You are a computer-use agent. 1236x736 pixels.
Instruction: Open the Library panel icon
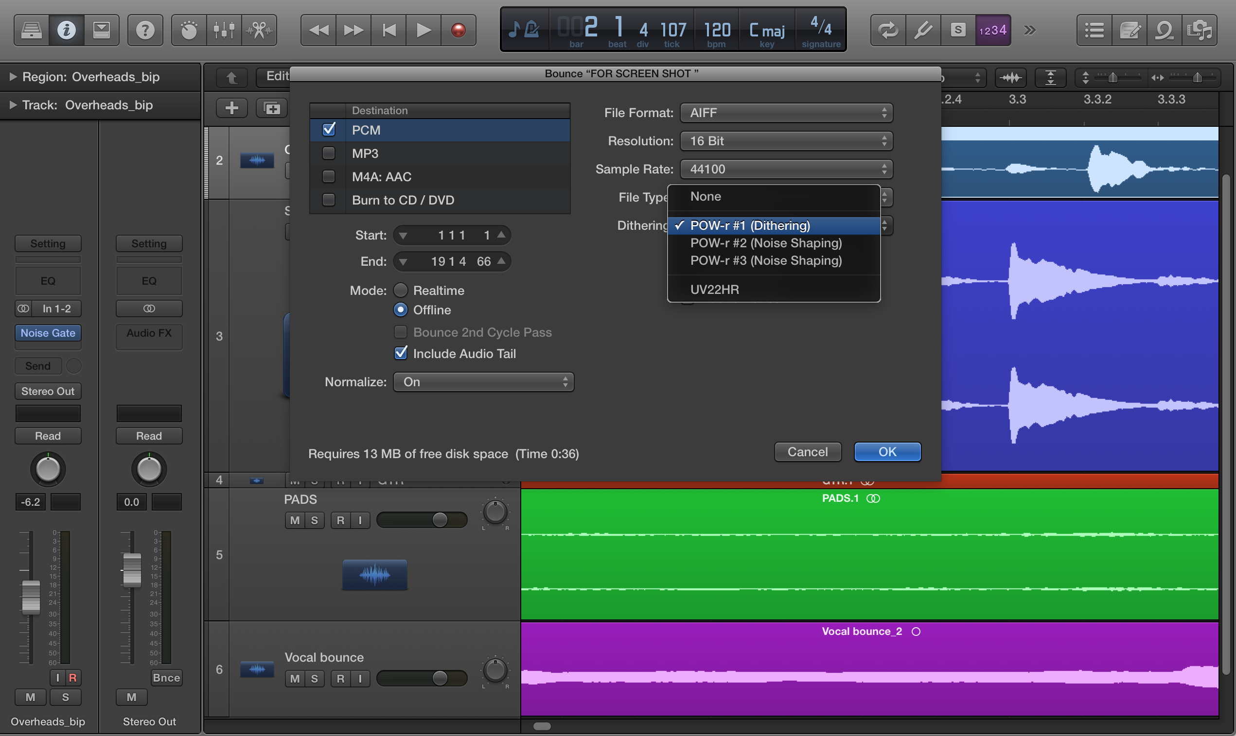[31, 30]
